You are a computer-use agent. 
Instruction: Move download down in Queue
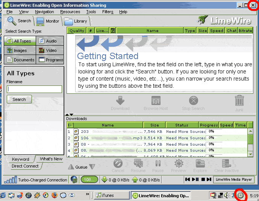click(92, 167)
